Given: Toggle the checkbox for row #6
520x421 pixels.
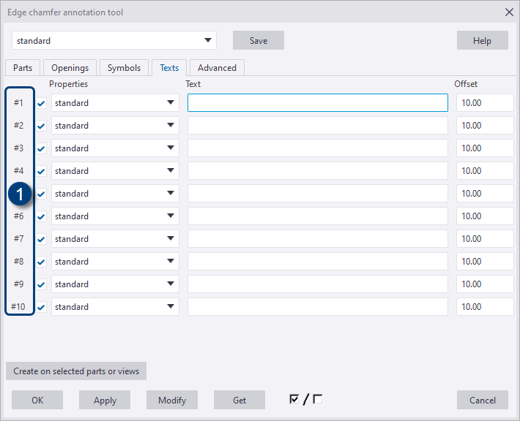Looking at the screenshot, I should click(41, 216).
